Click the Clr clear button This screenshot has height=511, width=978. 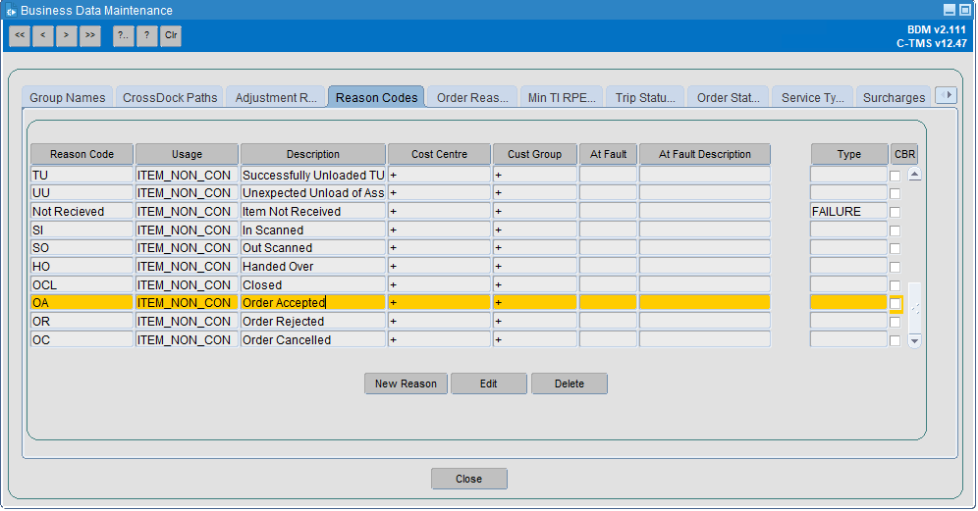pos(171,35)
